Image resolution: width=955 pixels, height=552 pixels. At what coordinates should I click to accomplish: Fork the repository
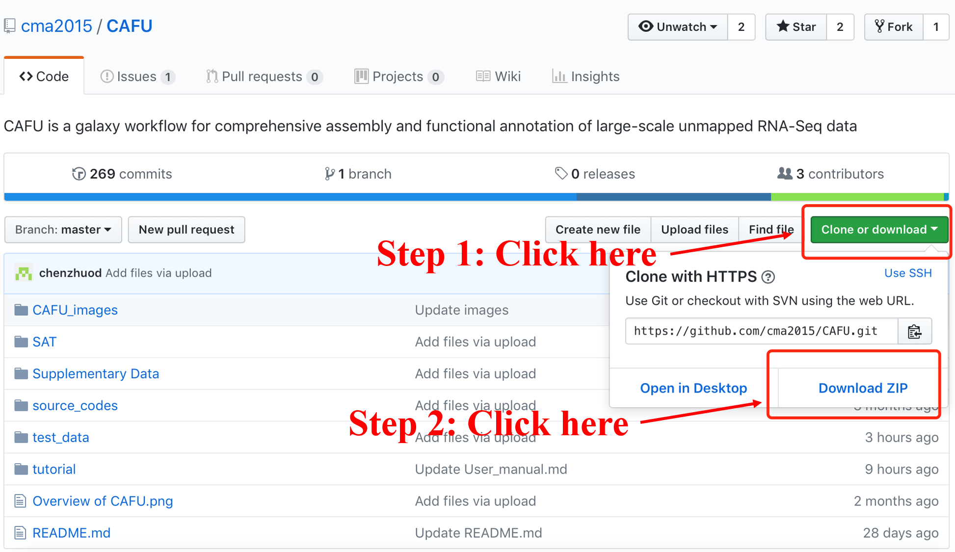point(894,26)
